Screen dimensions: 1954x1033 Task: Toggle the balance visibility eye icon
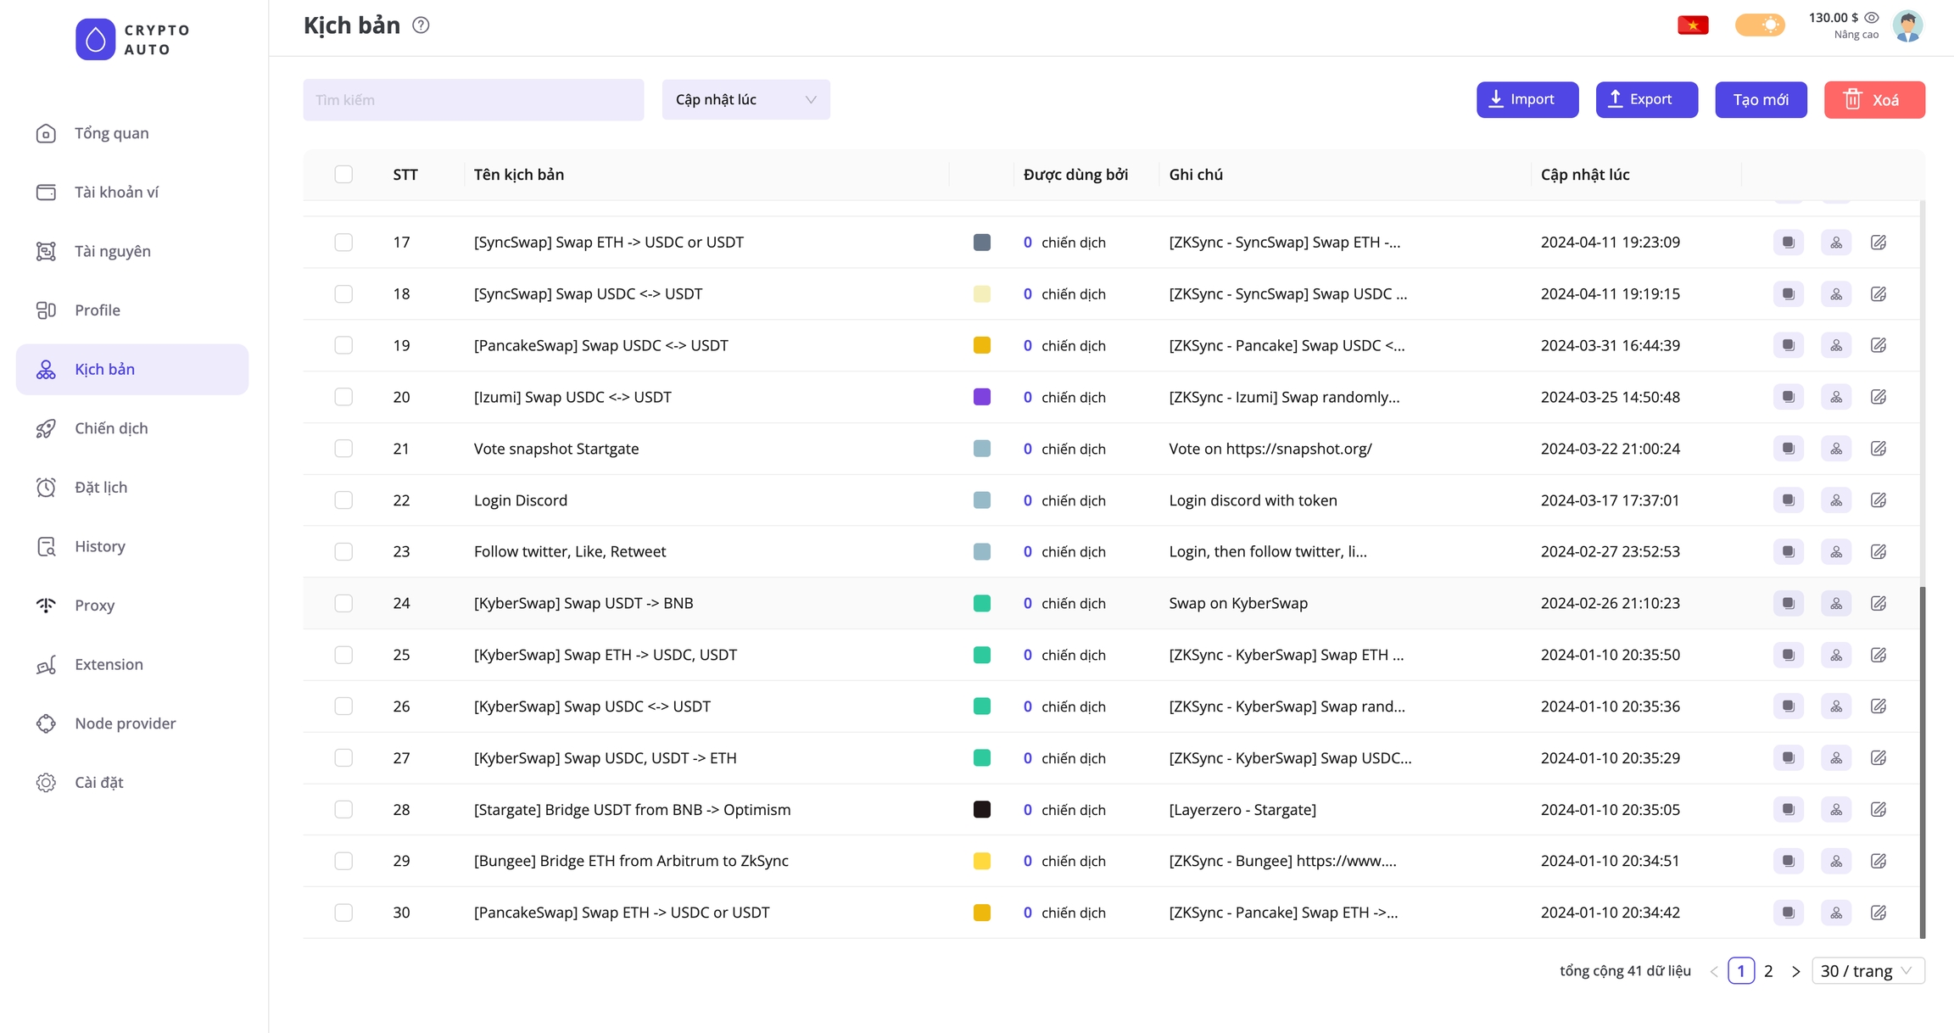[x=1872, y=18]
